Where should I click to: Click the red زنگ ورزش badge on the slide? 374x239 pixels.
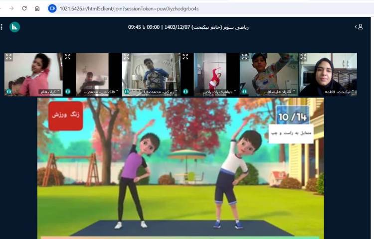click(66, 116)
